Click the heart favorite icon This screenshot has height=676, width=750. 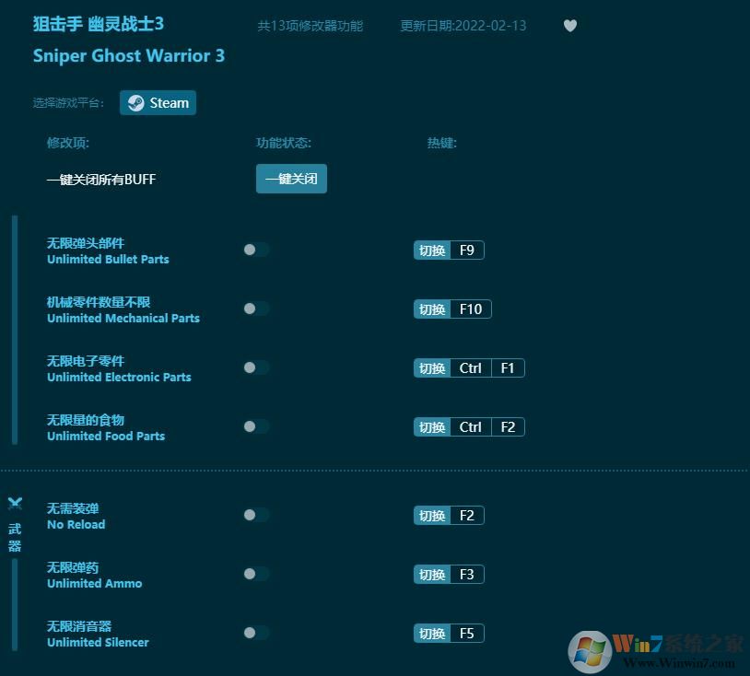click(x=569, y=26)
